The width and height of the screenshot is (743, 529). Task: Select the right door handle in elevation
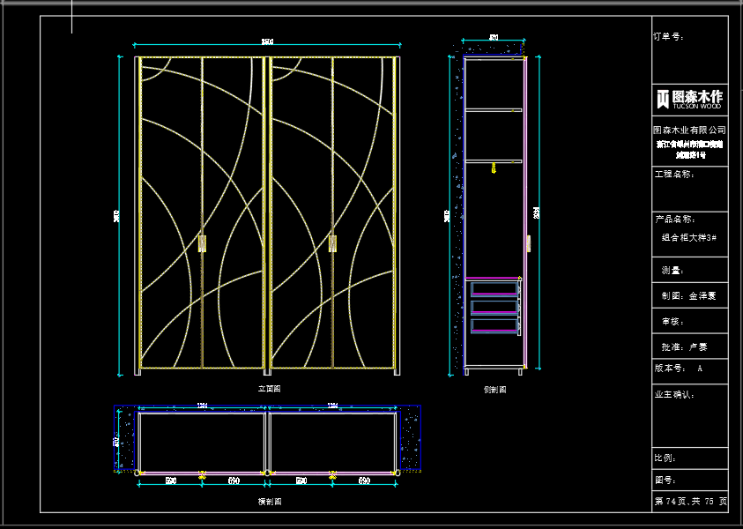pyautogui.click(x=332, y=243)
